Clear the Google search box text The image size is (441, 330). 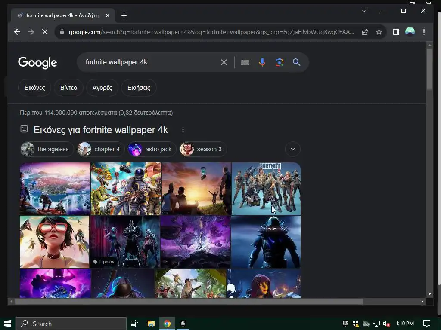pos(224,62)
